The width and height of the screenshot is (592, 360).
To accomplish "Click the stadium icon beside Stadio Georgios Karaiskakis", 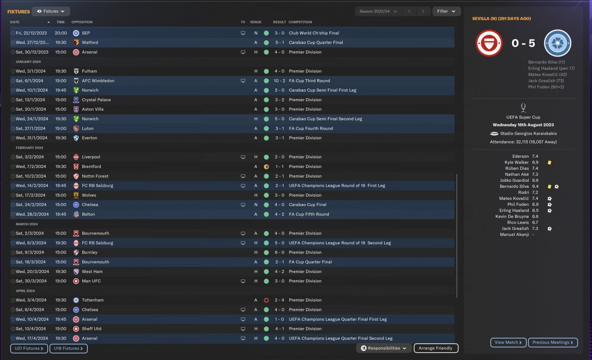I will tap(494, 134).
